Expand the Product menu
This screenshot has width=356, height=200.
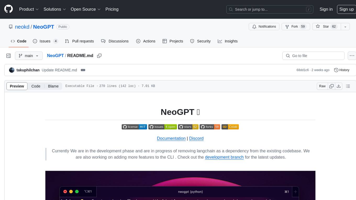29,9
